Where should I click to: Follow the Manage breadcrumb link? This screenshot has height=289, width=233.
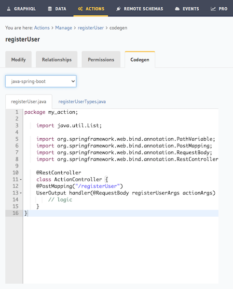click(64, 28)
